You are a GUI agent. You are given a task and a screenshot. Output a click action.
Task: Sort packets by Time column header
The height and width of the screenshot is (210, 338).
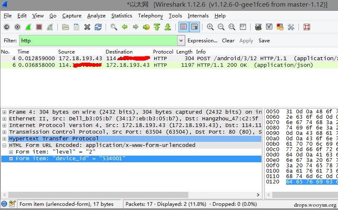(37, 52)
